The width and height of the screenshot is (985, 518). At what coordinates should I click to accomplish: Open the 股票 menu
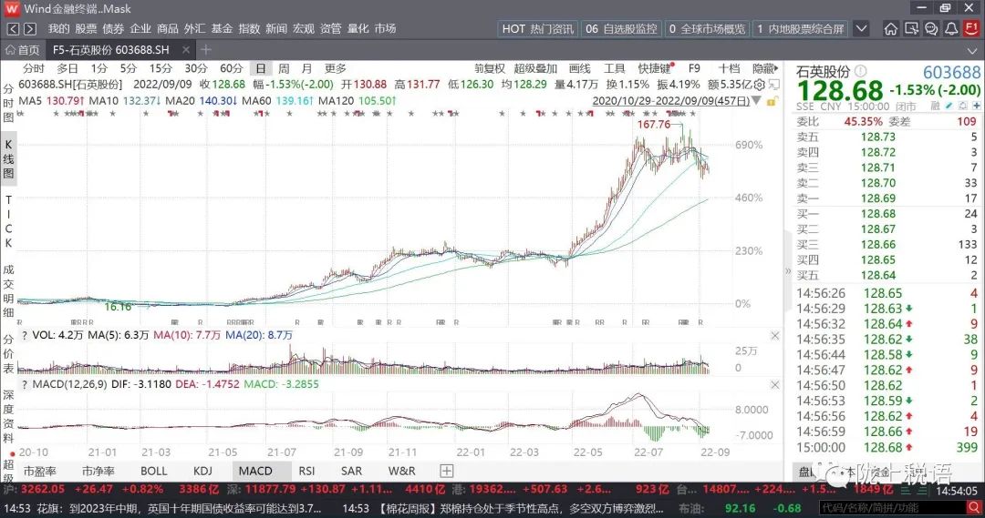tap(86, 29)
